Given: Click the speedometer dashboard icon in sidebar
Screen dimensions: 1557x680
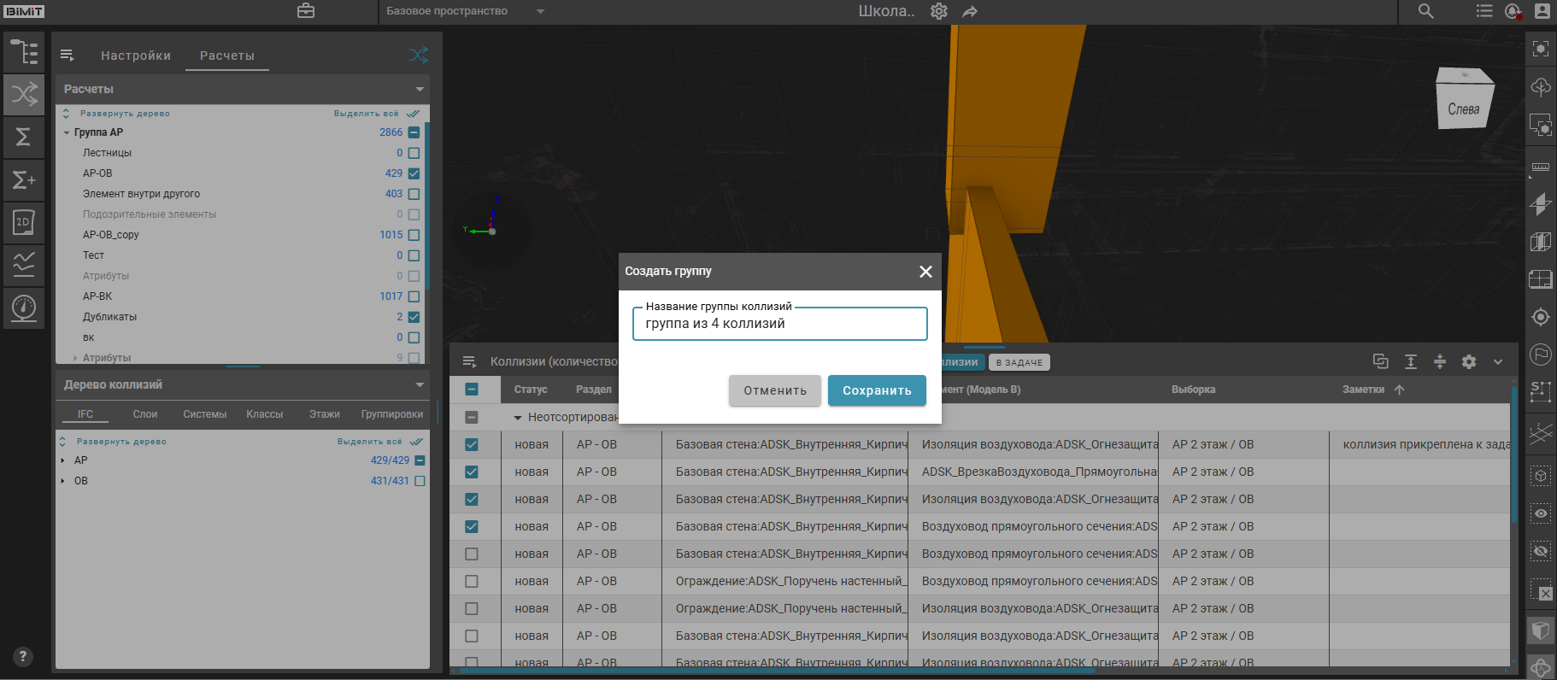Looking at the screenshot, I should (24, 308).
